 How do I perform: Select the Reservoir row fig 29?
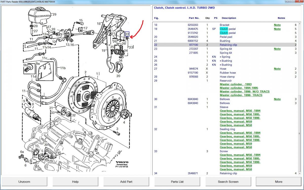tap(225, 81)
